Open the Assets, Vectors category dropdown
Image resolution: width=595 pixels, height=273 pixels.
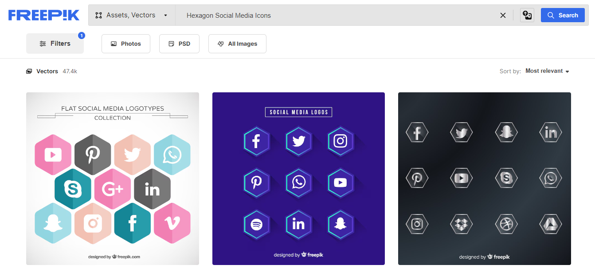(x=131, y=15)
